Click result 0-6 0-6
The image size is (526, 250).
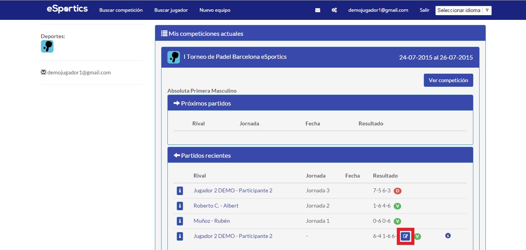coord(382,221)
